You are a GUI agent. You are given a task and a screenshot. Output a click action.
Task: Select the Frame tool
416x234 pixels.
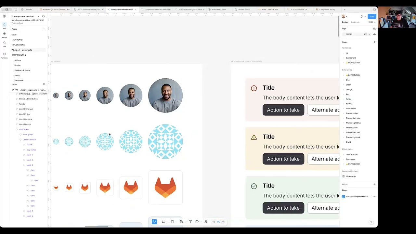point(163,222)
